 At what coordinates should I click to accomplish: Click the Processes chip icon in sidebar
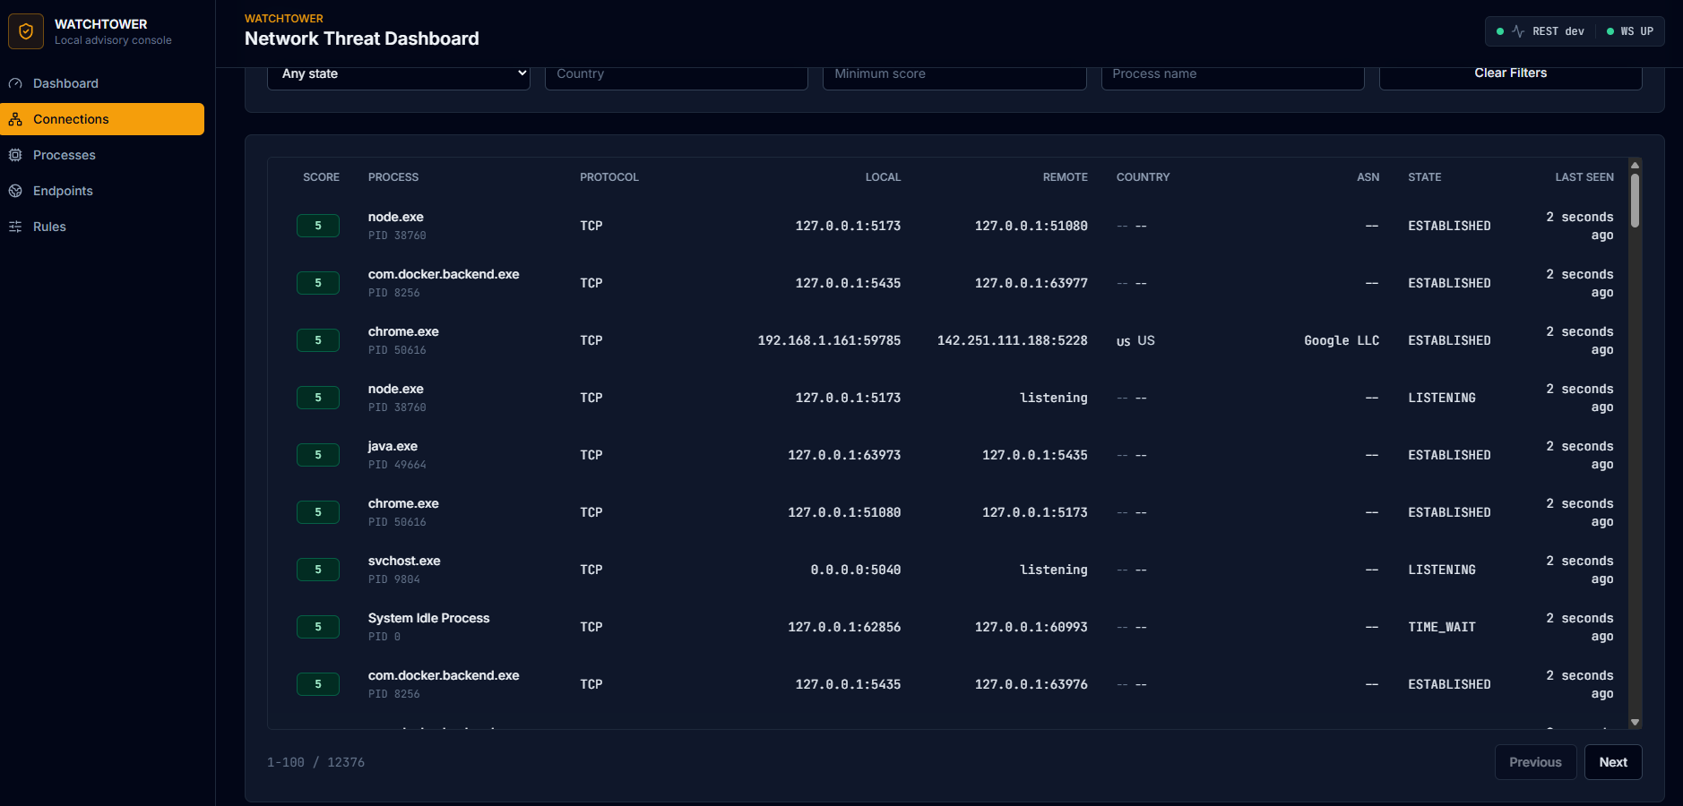pos(15,155)
